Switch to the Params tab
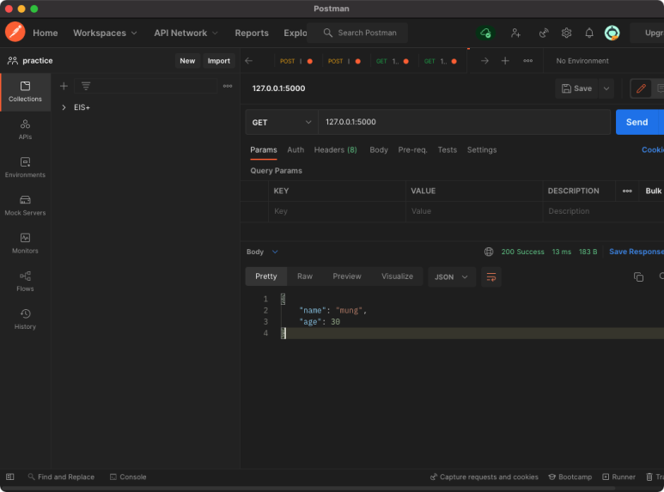This screenshot has width=664, height=492. [264, 150]
